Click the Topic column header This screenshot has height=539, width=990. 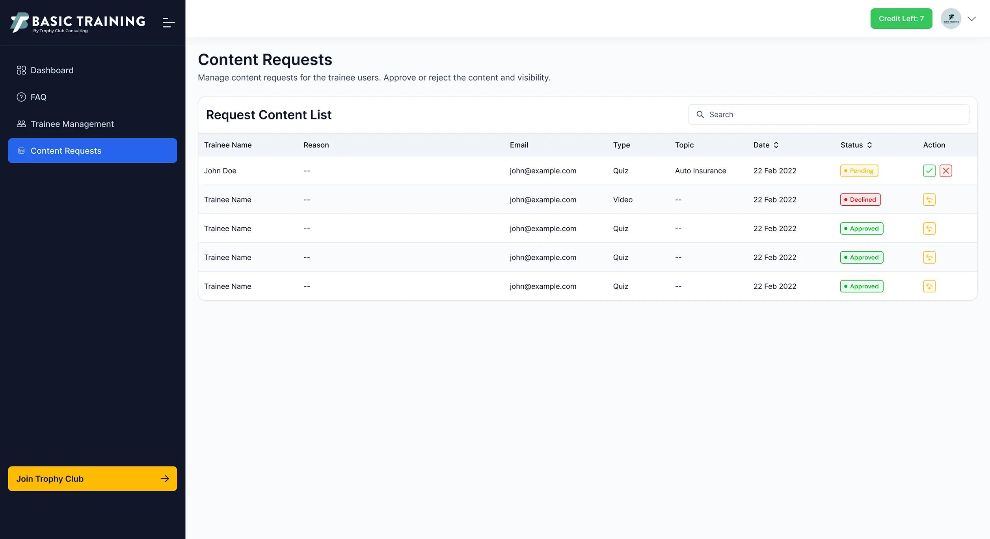pyautogui.click(x=684, y=145)
